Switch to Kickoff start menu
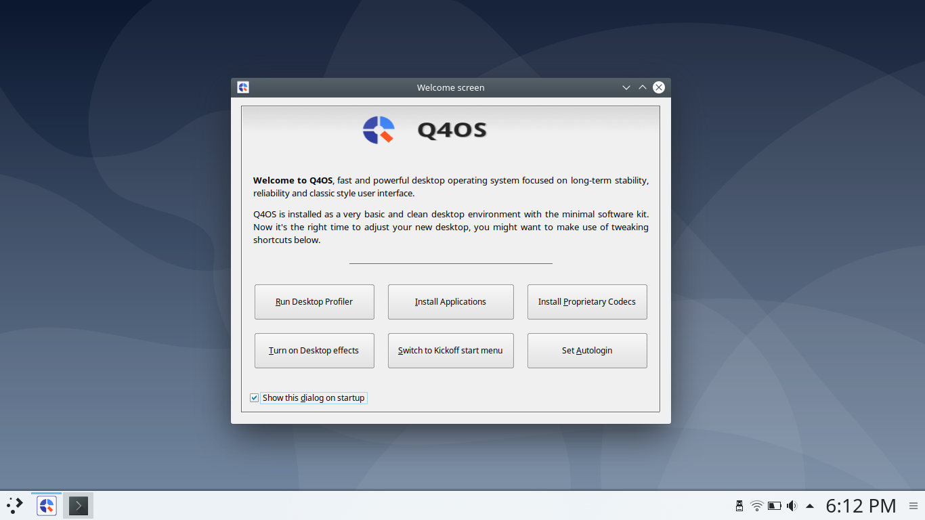This screenshot has width=925, height=520. (451, 351)
